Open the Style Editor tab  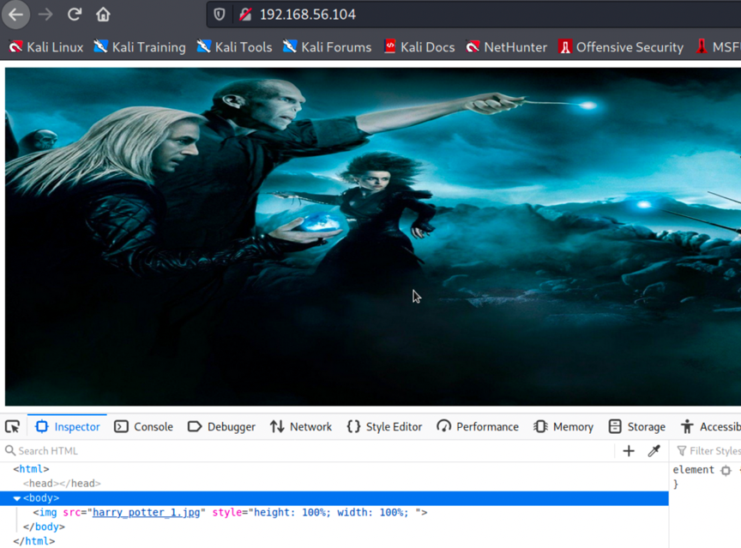[x=384, y=426]
